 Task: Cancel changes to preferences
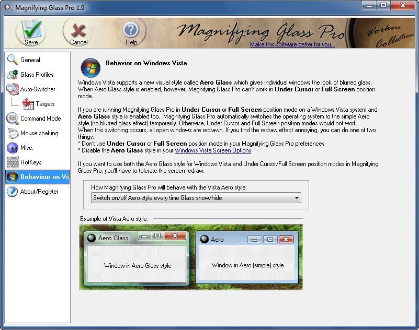77,31
